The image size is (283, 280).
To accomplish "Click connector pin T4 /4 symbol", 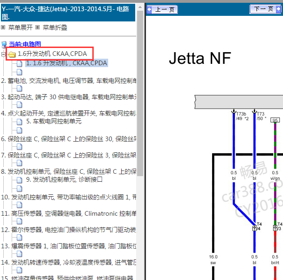I will coord(254,228).
